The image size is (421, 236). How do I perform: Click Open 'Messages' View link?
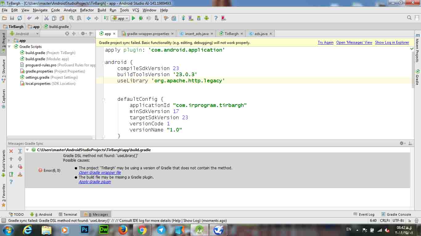tap(354, 42)
